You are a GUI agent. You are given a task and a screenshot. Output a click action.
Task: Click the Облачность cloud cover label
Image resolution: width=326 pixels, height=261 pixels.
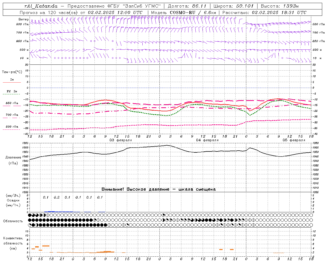pyautogui.click(x=13, y=221)
